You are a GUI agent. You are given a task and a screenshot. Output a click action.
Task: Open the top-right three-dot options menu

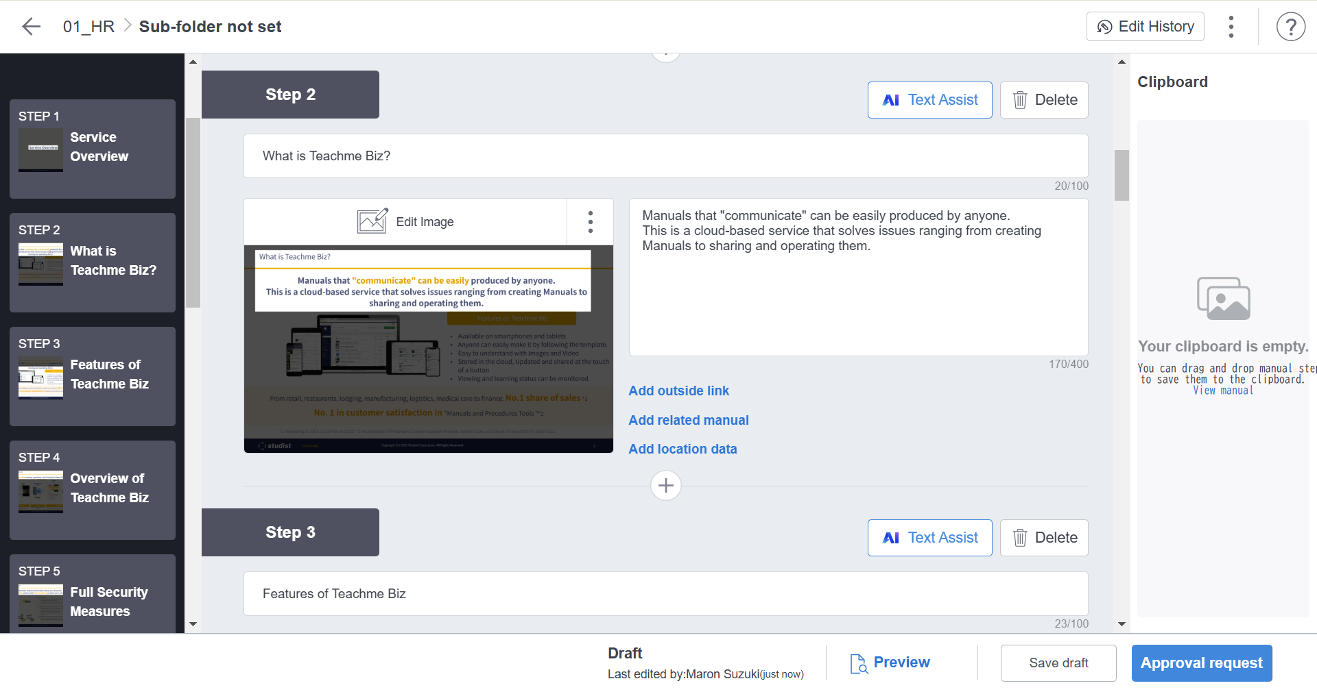pos(1231,27)
